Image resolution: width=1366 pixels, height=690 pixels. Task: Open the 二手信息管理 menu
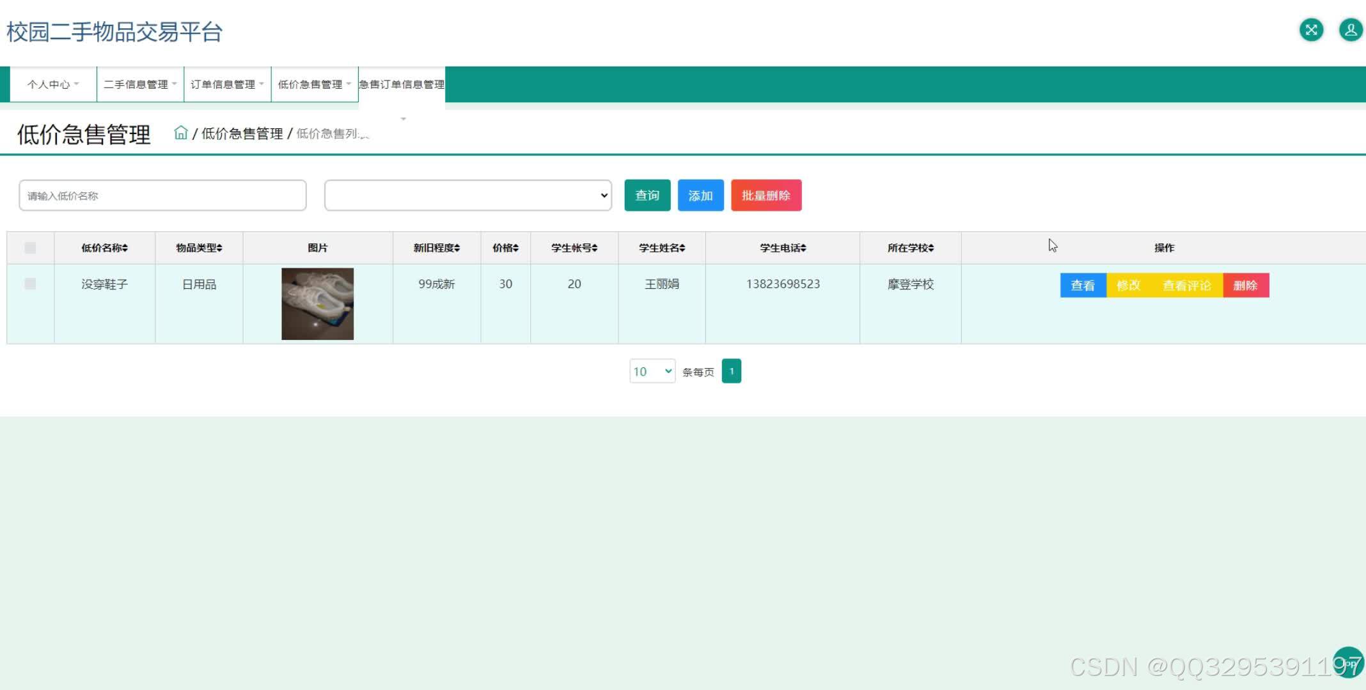140,84
